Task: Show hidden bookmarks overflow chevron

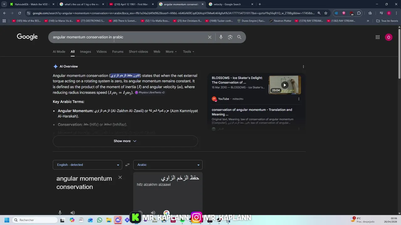Action: [x=368, y=21]
